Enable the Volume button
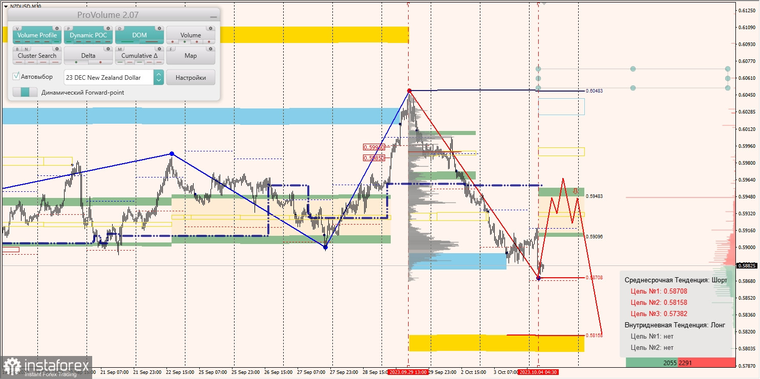Viewport: 760px width, 379px height. coord(191,35)
